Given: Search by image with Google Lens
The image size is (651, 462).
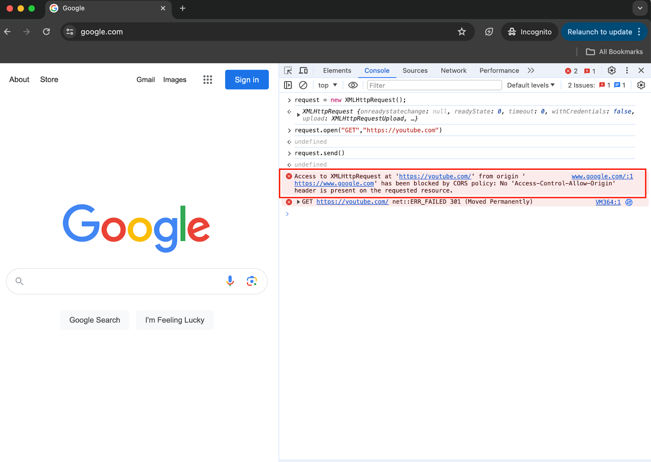Looking at the screenshot, I should point(252,281).
